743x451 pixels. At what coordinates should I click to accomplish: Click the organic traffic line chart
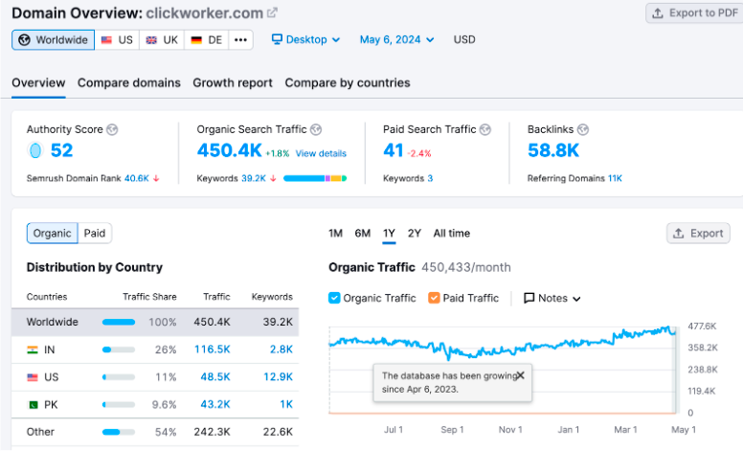503,370
